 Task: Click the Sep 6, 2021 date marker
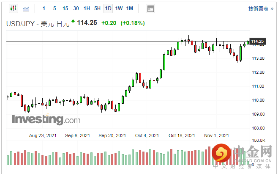(x=77, y=135)
